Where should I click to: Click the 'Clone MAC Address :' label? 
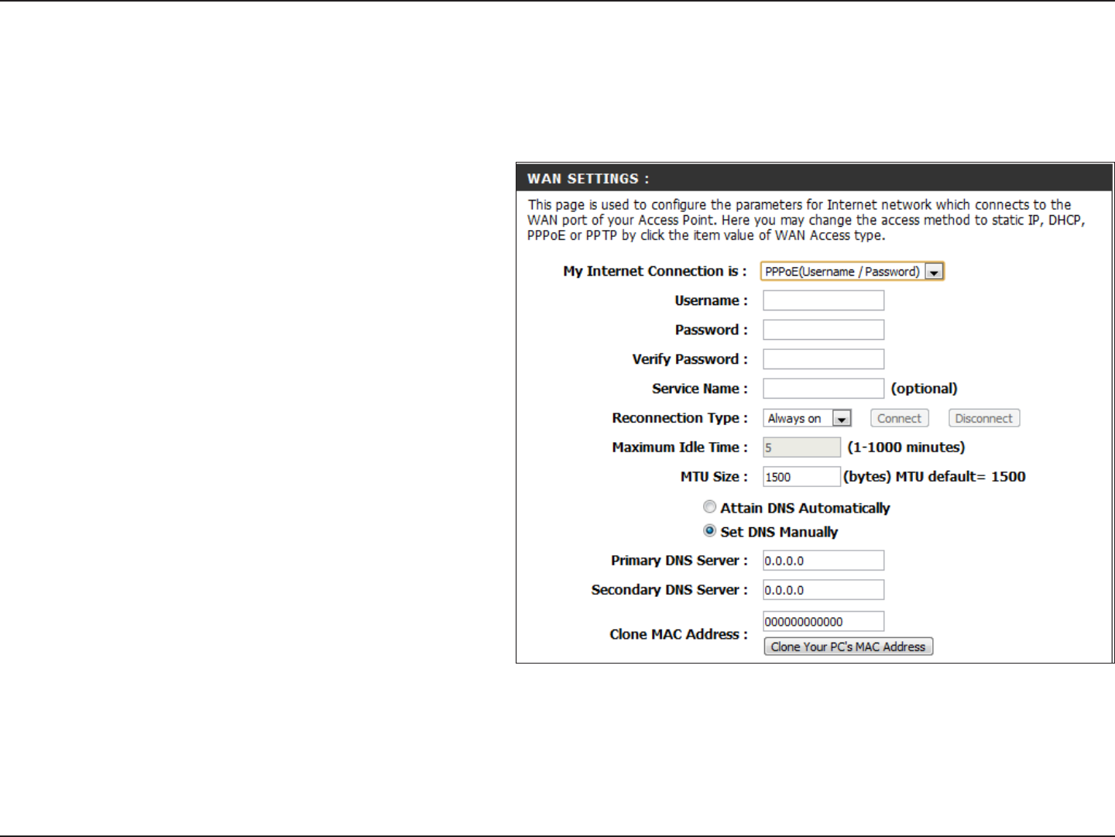pyautogui.click(x=678, y=634)
